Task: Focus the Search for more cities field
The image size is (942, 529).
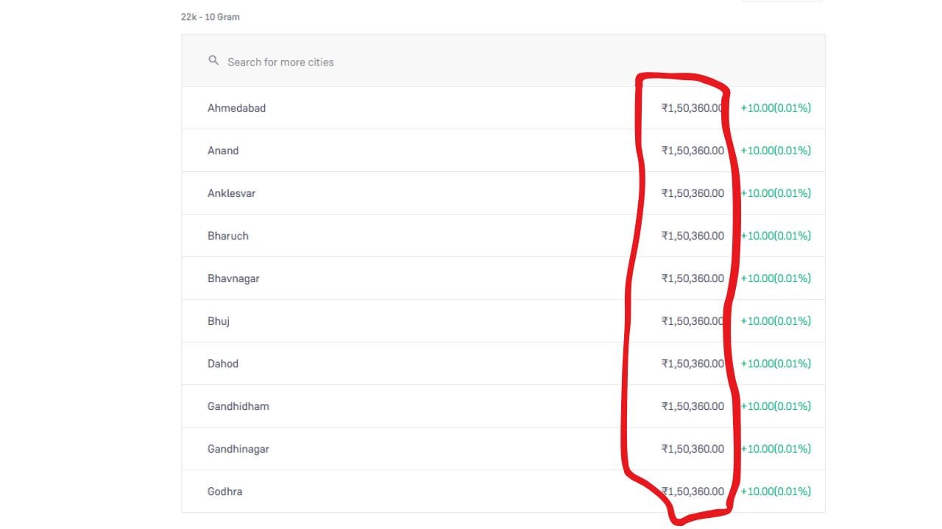Action: [503, 62]
